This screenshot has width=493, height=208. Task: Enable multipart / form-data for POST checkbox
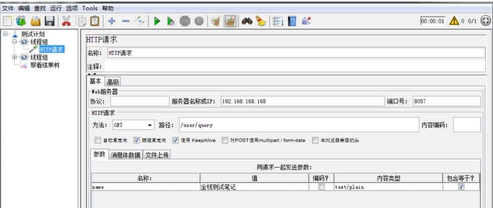225,140
